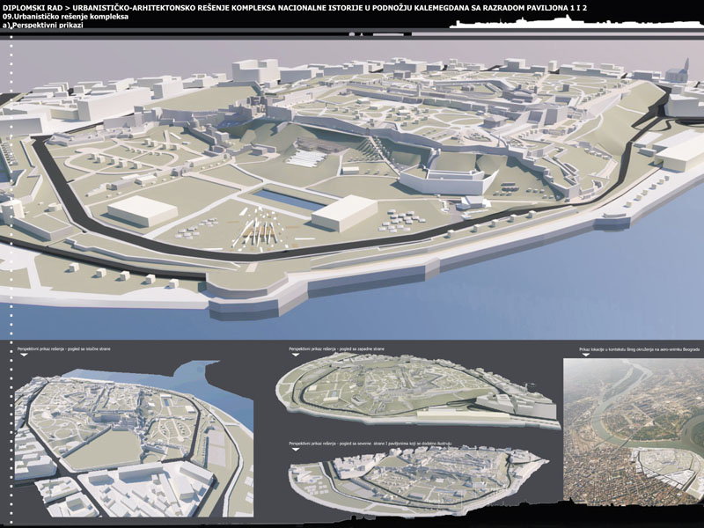Image resolution: width=704 pixels, height=528 pixels.
Task: Open the aerial photograph of Belgrade
Action: coord(634,431)
